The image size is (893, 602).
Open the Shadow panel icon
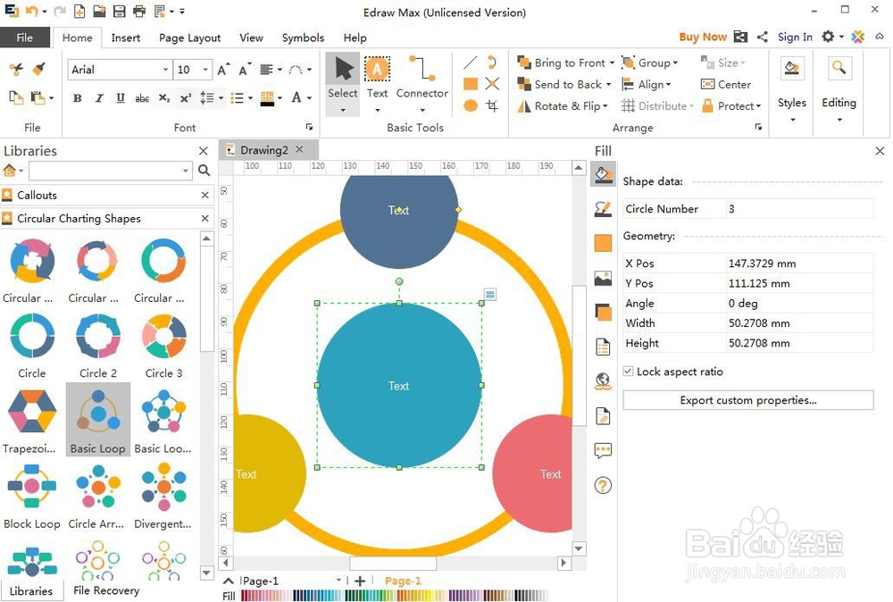click(603, 312)
